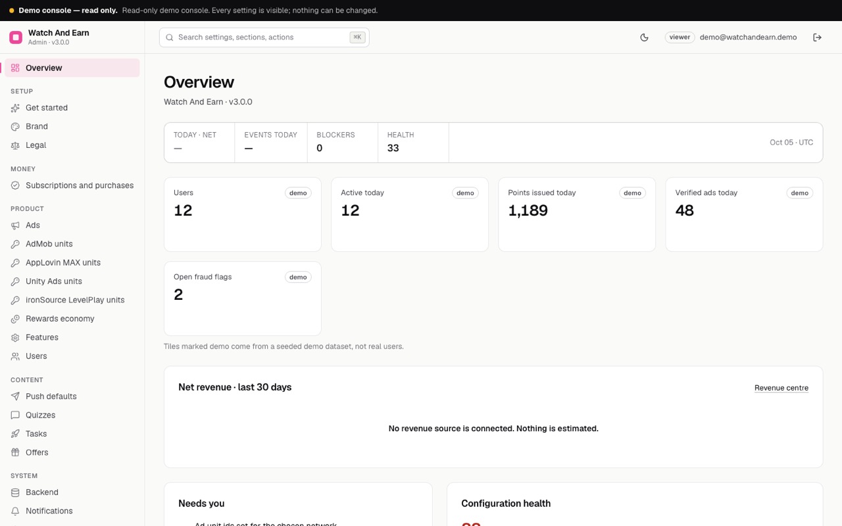Click the AdMob units key icon
Screen dimensions: 842x526
15,244
